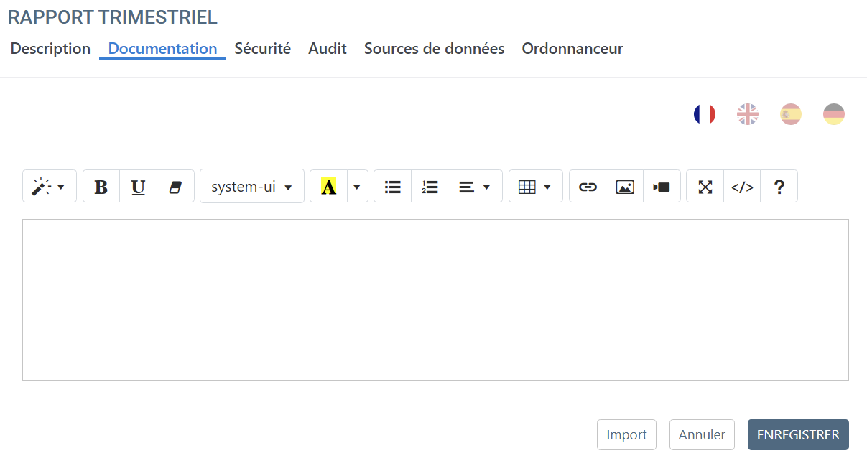The image size is (867, 466).
Task: Open the Ordonnanceur tab
Action: tap(572, 49)
